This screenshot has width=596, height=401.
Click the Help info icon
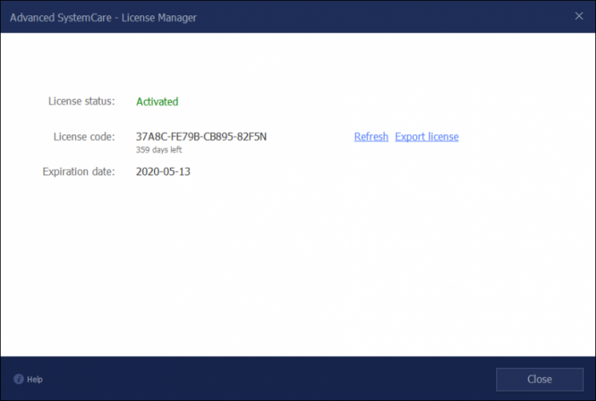point(19,379)
